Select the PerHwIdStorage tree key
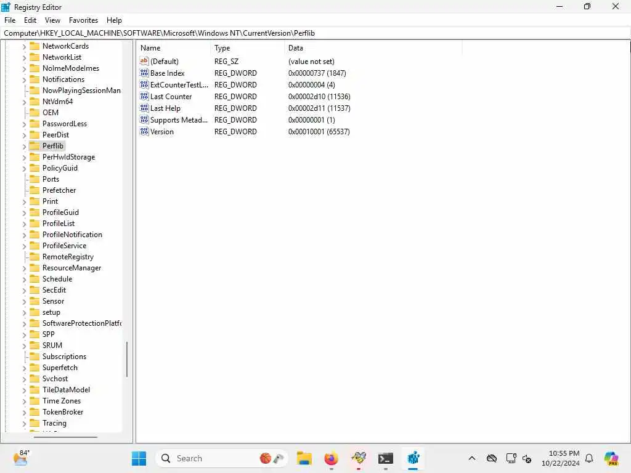The height and width of the screenshot is (473, 631). tap(69, 157)
